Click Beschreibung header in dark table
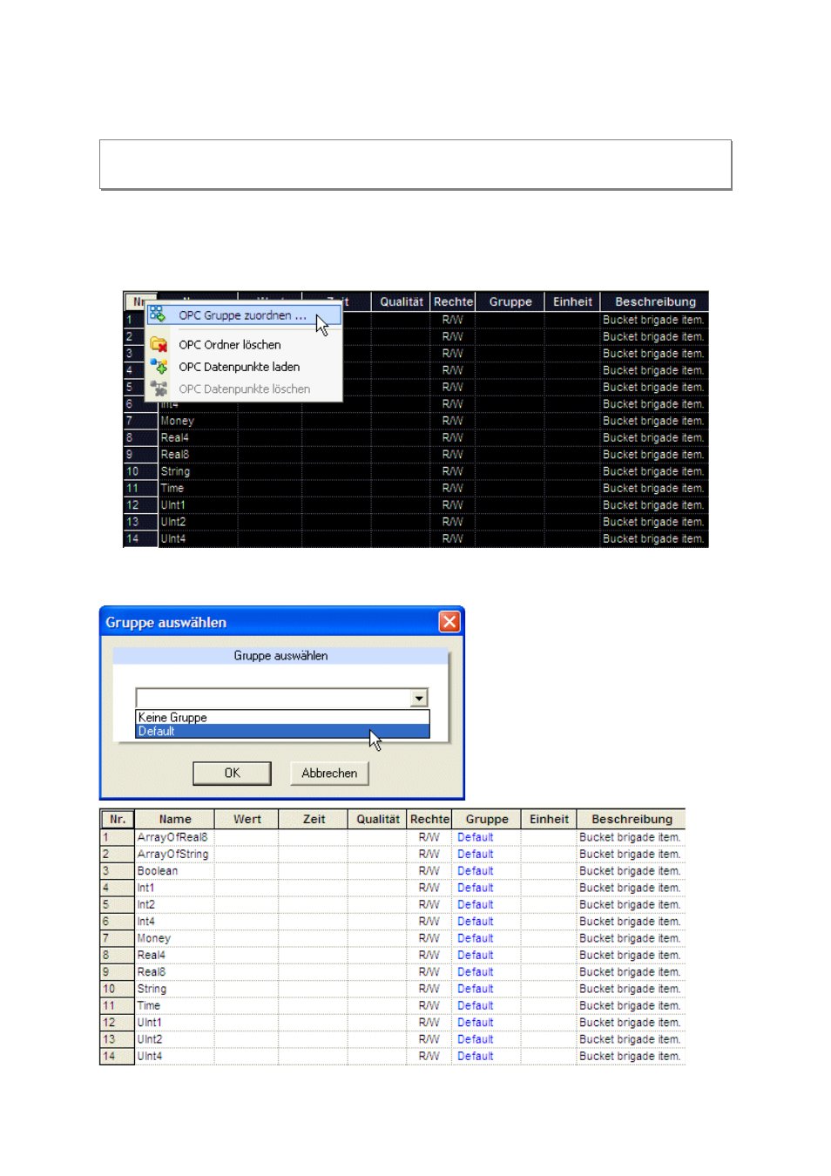 tap(655, 301)
